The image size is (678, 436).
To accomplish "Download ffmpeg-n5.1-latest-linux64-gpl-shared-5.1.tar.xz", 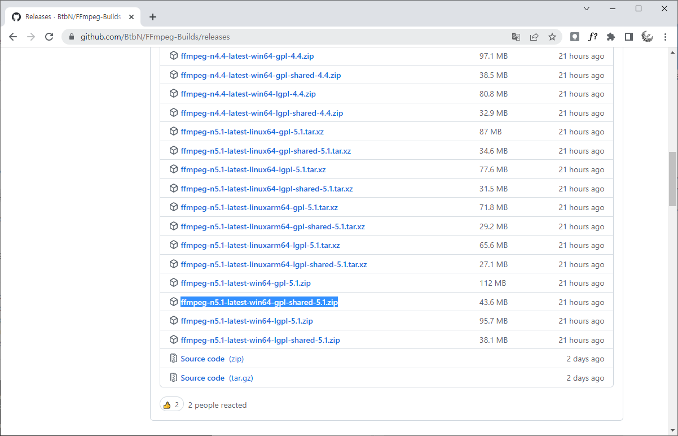I will click(x=266, y=151).
